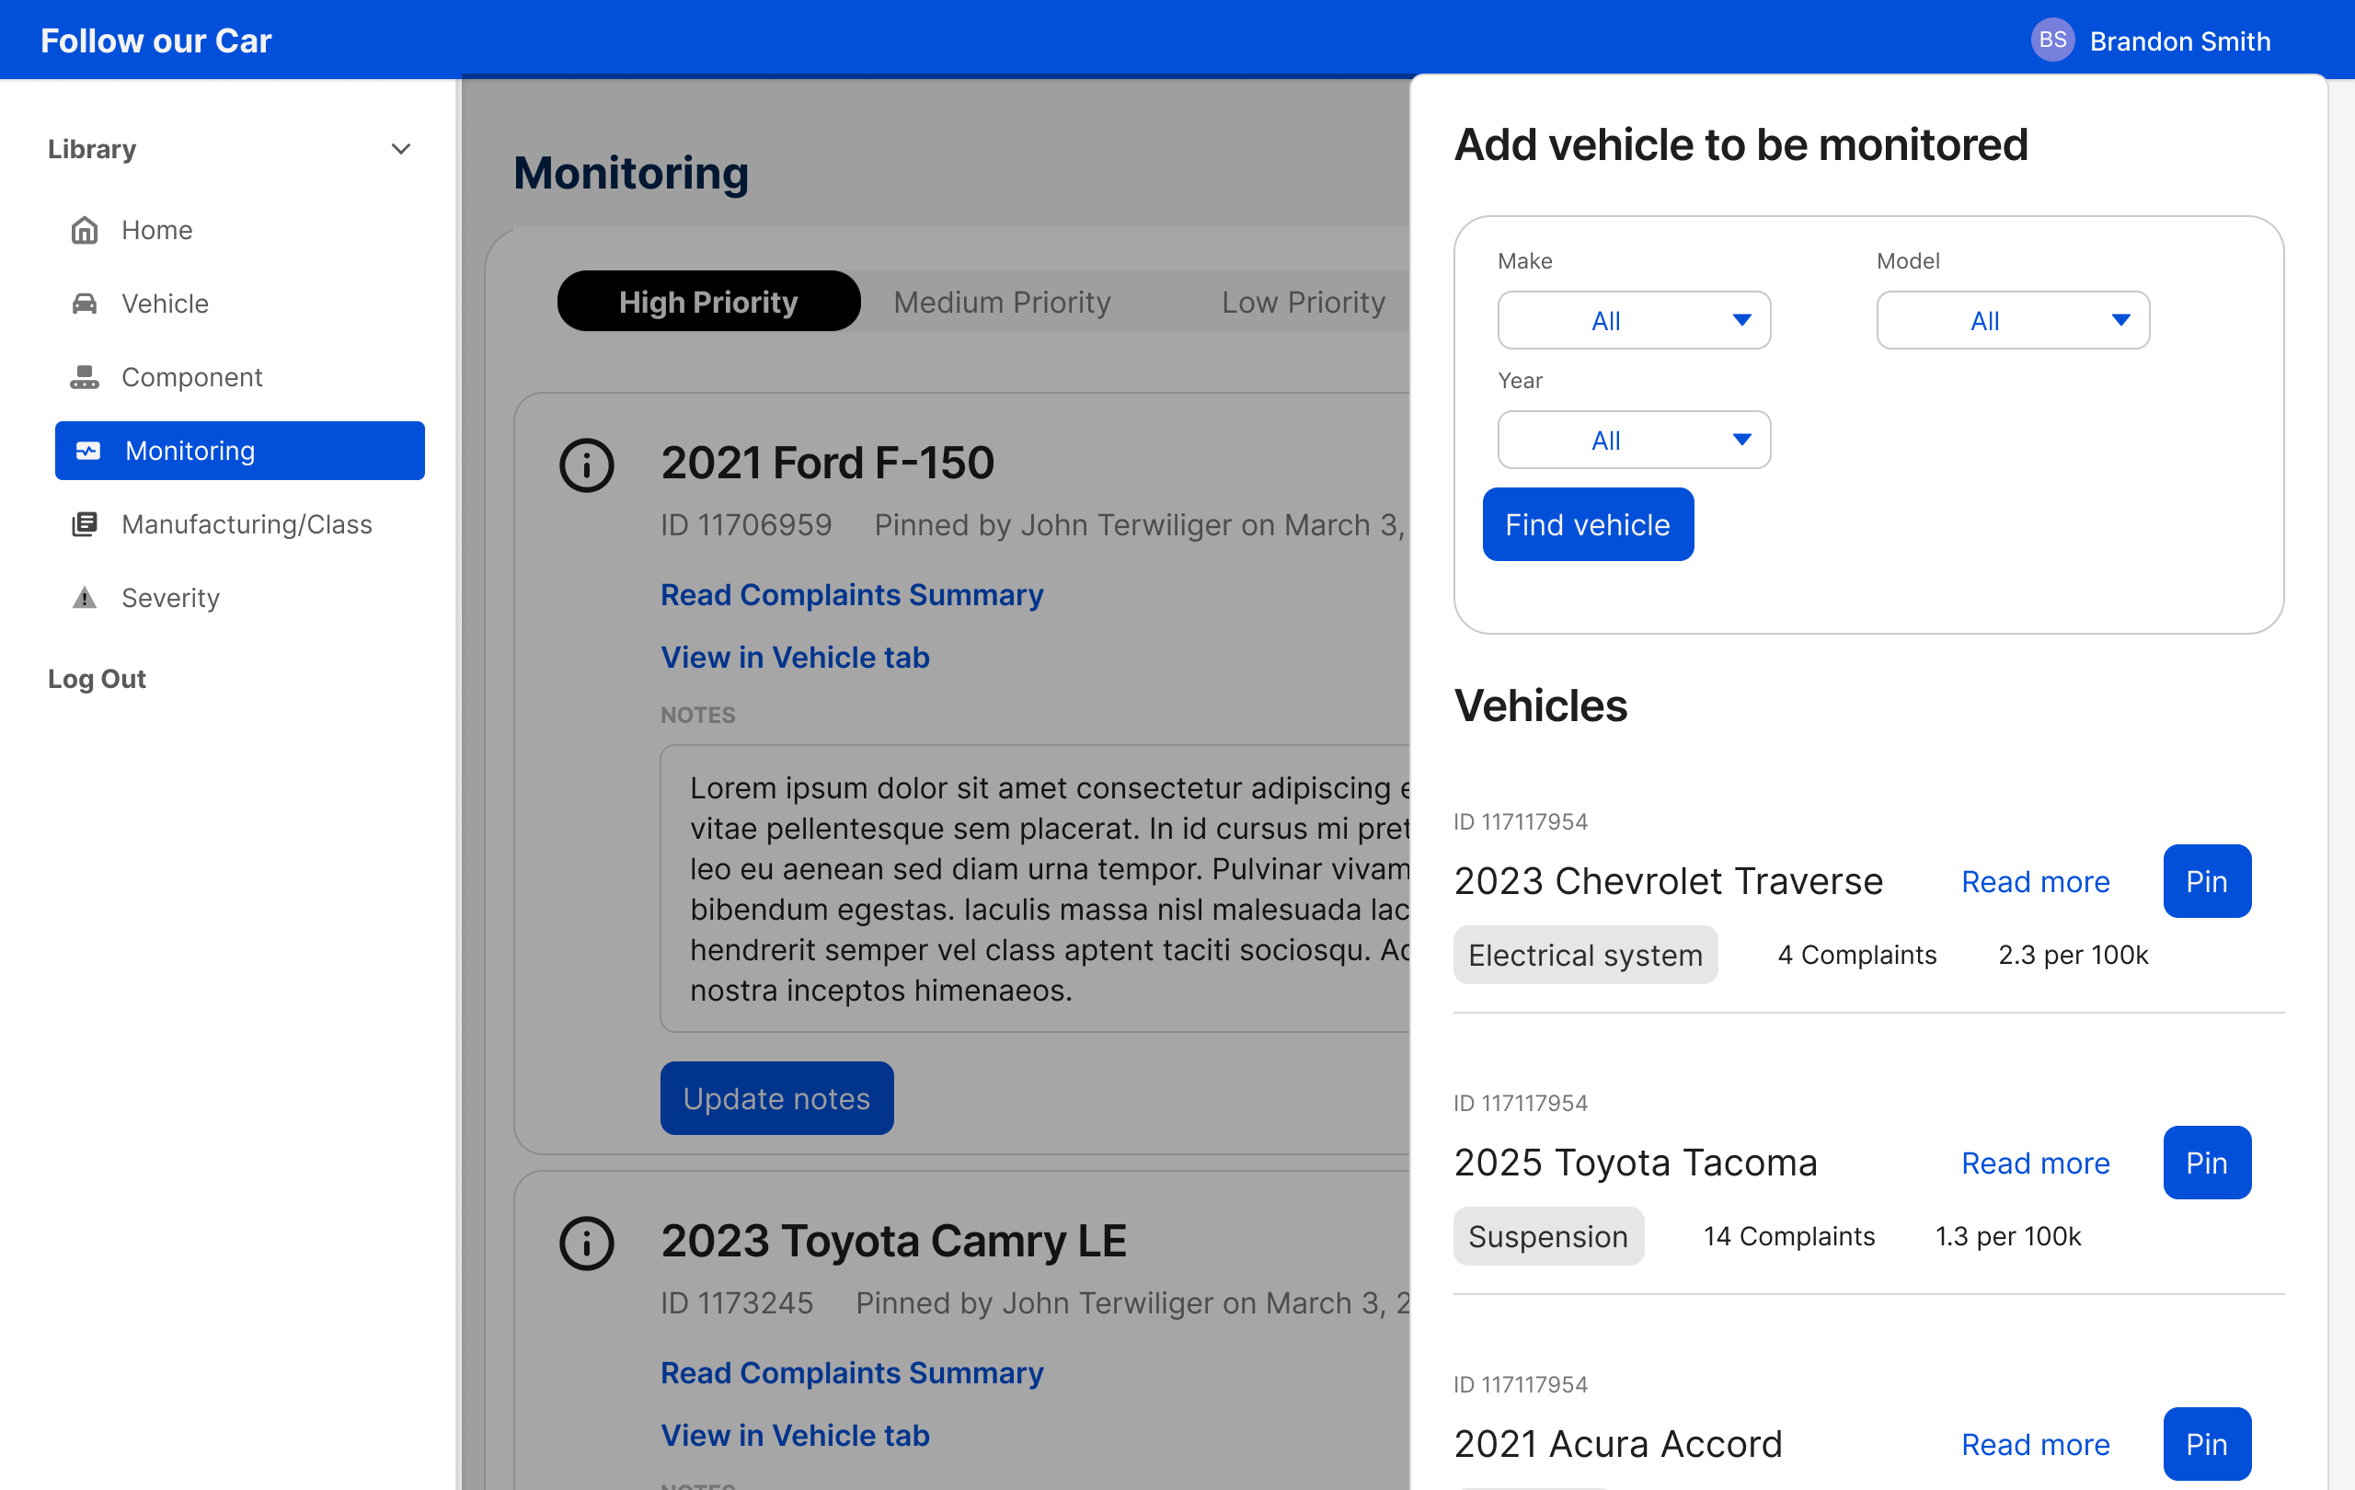Open the Model dropdown

point(2013,320)
